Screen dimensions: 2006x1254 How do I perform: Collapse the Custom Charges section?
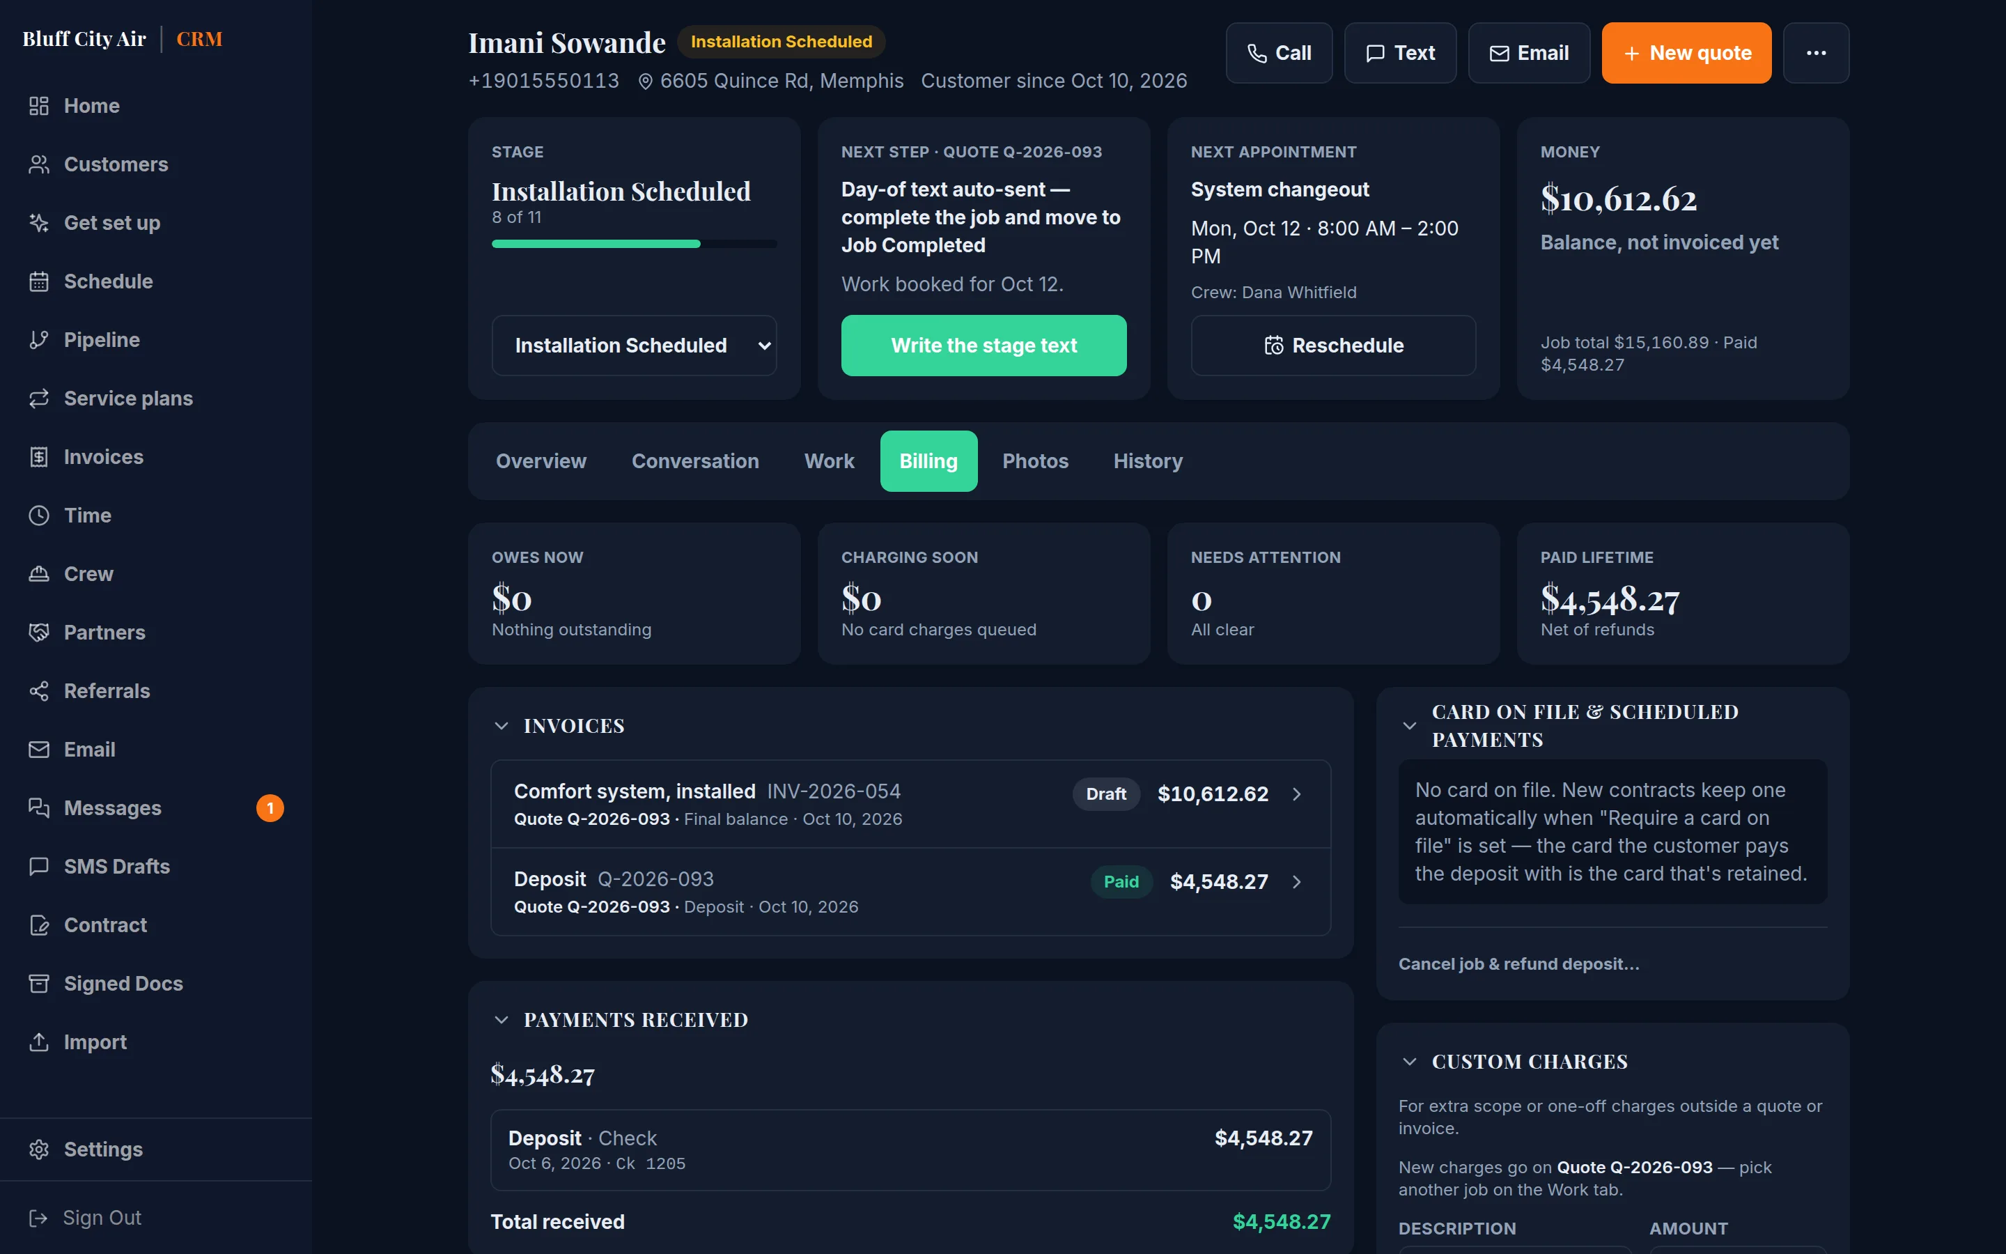click(1409, 1062)
